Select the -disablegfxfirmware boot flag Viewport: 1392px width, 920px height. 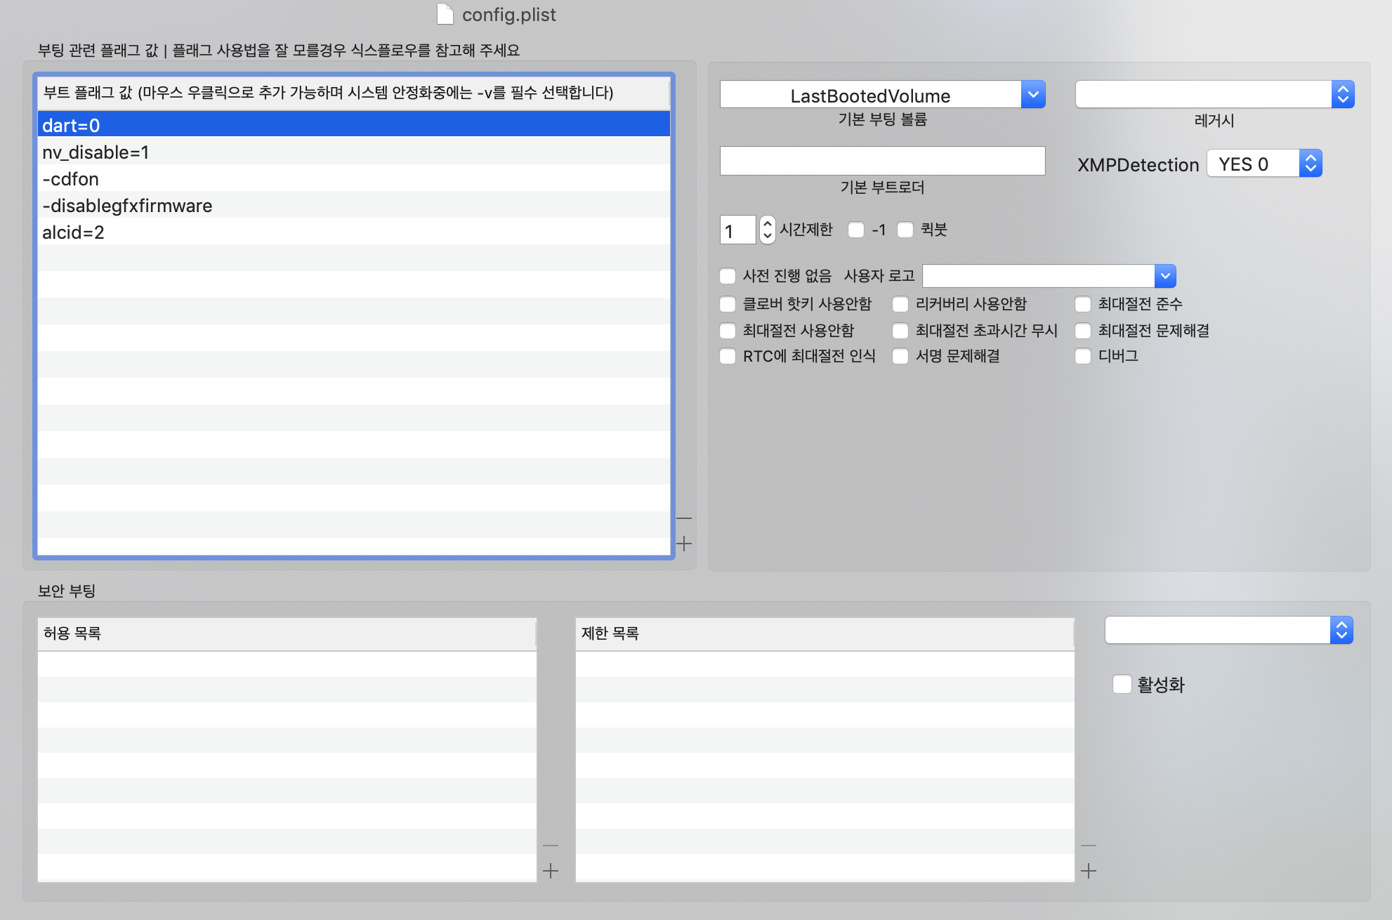coord(353,205)
